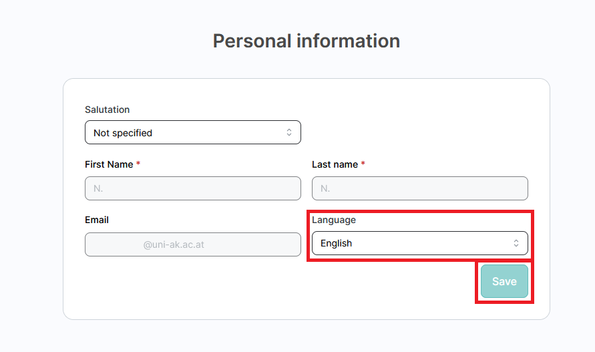This screenshot has height=352, width=595.
Task: Click the Salutation label
Action: tap(107, 110)
